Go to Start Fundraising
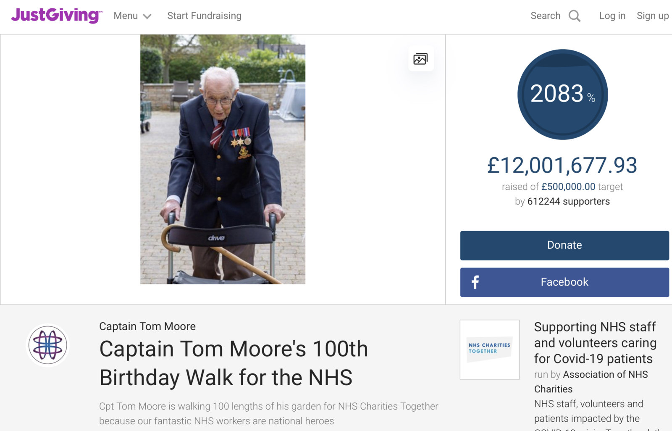 pos(204,16)
